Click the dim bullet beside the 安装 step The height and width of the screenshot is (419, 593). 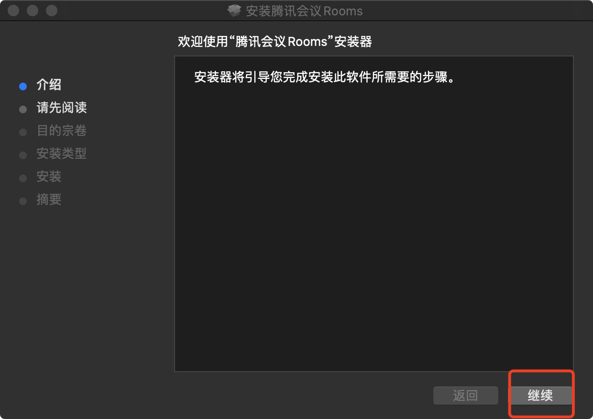[x=22, y=178]
